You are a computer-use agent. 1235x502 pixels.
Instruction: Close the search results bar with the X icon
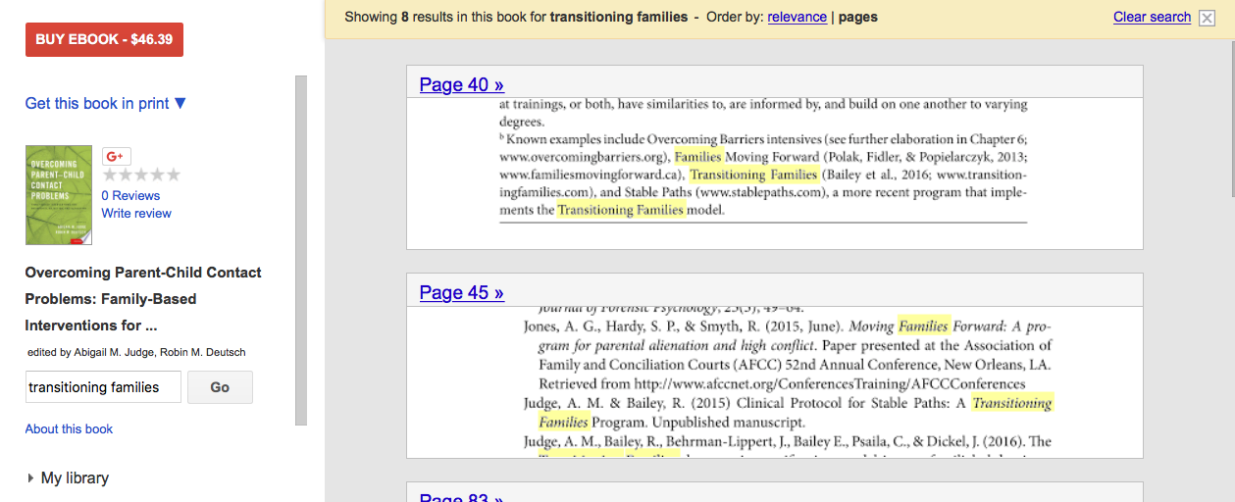[1208, 18]
